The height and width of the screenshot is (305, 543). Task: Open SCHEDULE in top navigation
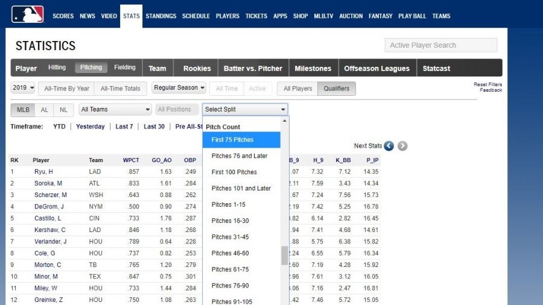[x=196, y=16]
